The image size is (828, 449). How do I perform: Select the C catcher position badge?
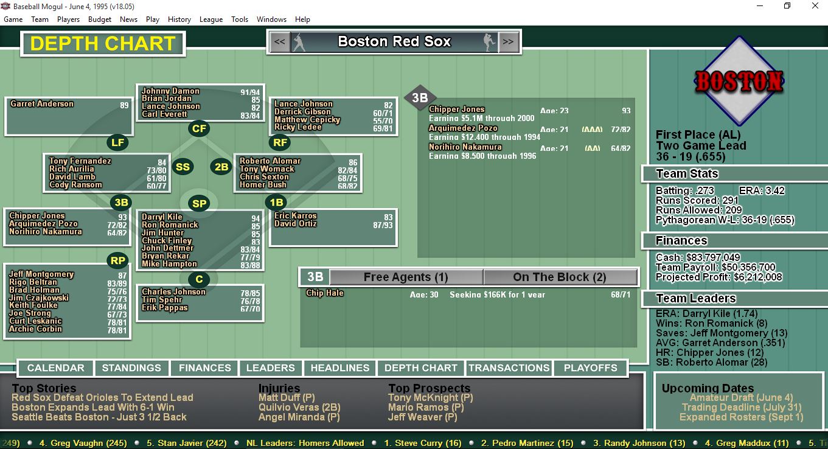pos(199,280)
